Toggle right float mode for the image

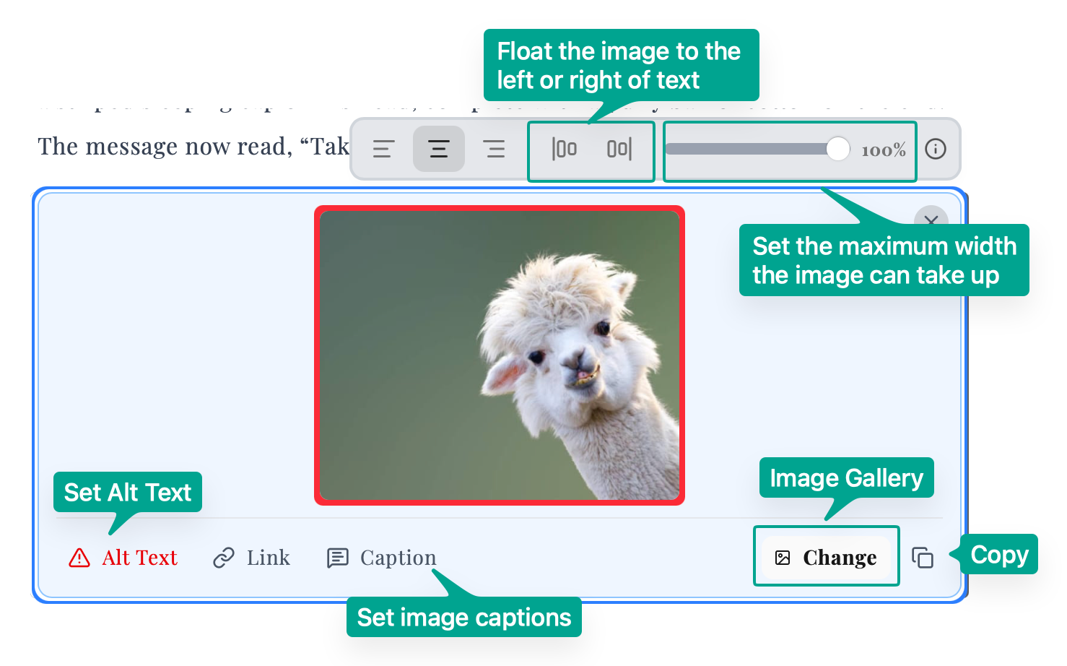619,149
